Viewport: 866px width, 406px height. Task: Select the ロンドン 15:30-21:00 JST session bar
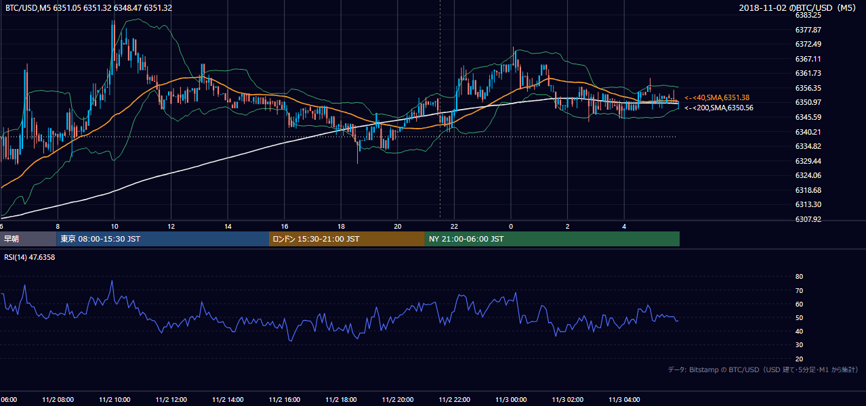(x=347, y=239)
